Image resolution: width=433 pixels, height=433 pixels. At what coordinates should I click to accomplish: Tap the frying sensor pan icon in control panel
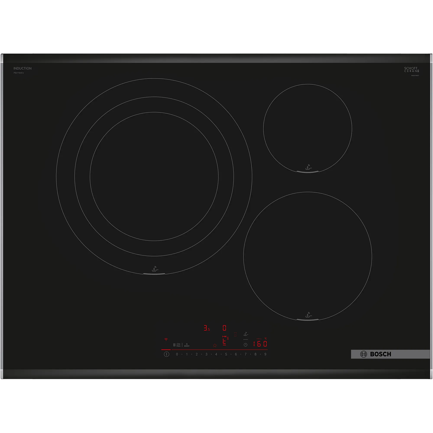pyautogui.click(x=245, y=334)
